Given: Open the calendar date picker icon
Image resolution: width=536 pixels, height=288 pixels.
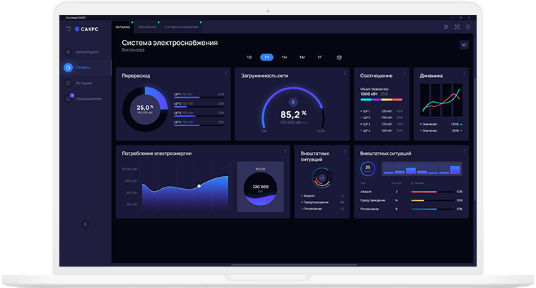Looking at the screenshot, I should pos(339,57).
